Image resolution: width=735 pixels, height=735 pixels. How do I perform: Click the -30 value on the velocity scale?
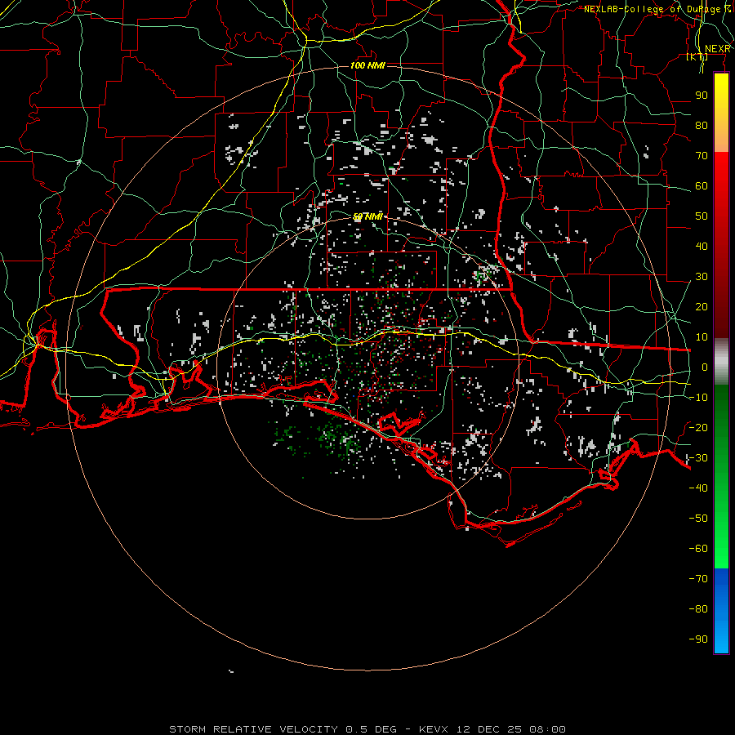[698, 458]
